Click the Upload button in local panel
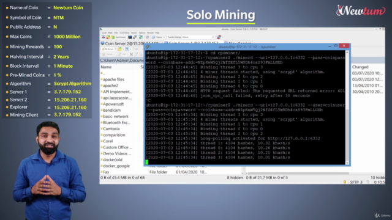 tap(108, 54)
